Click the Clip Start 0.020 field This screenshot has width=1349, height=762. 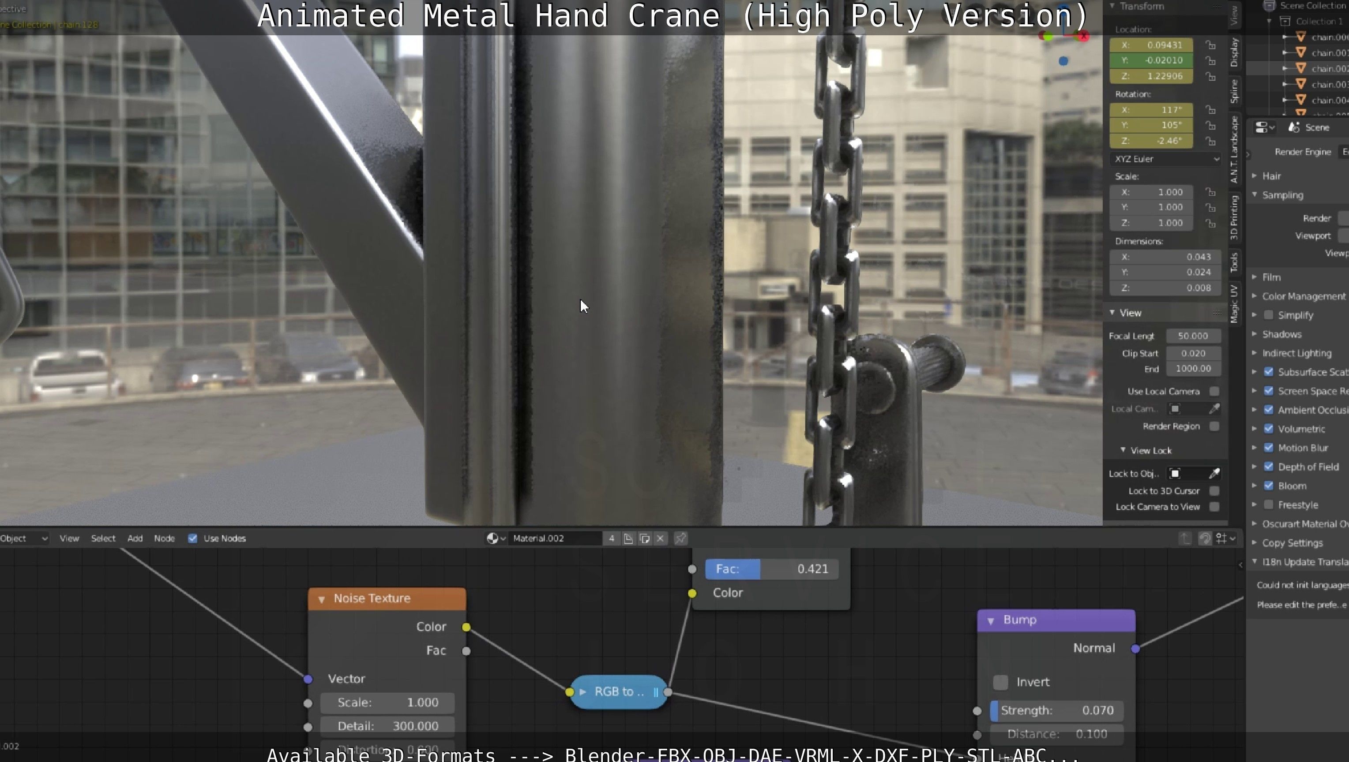(x=1193, y=353)
